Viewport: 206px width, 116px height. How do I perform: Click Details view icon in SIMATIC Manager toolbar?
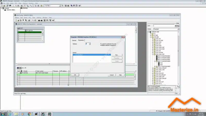[38, 6]
